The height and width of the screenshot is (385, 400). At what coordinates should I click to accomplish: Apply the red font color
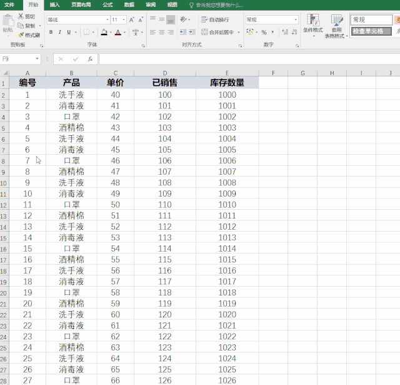[118, 32]
